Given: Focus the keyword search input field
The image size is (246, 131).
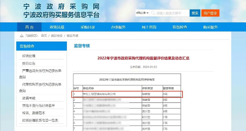Looking at the screenshot, I should [169, 13].
